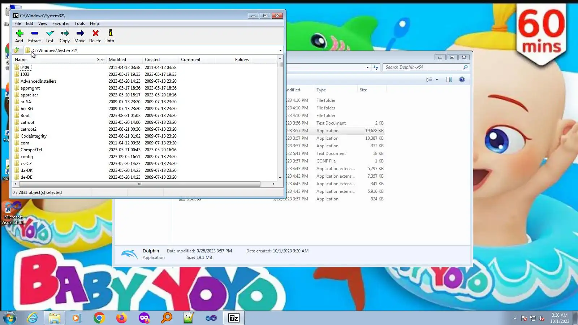Open Windows Explorer from the taskbar
The image size is (578, 325).
click(x=55, y=318)
